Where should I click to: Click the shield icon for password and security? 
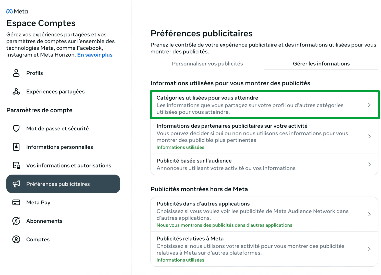click(16, 128)
